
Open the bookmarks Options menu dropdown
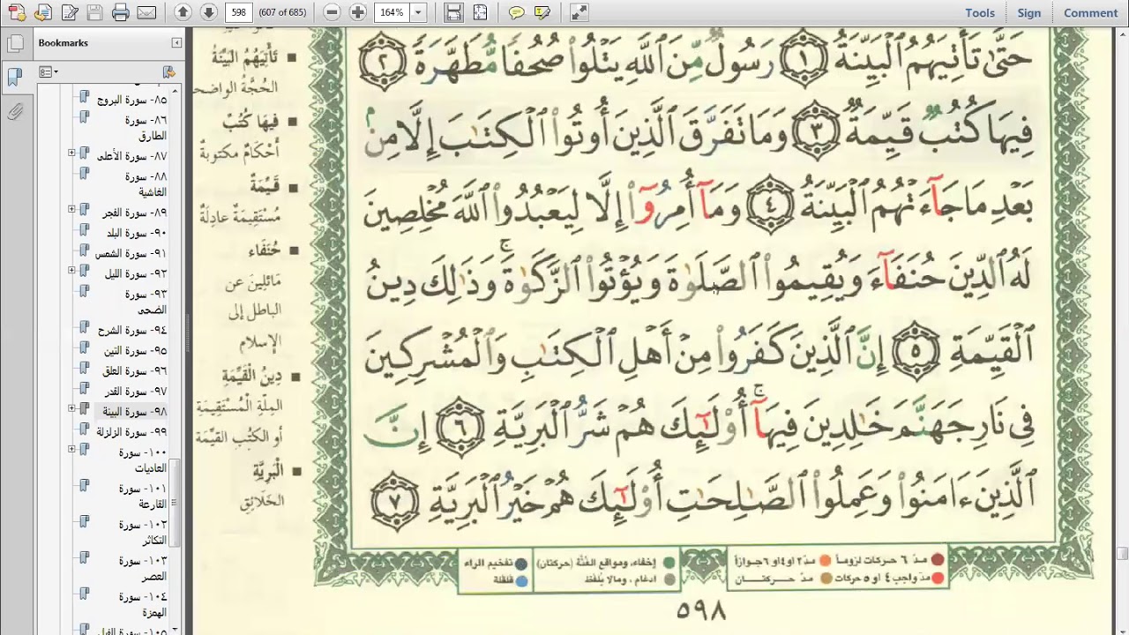[x=49, y=72]
